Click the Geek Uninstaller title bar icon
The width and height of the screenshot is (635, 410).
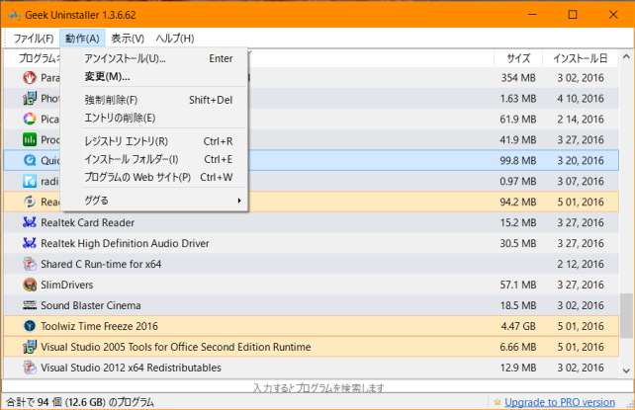[14, 15]
